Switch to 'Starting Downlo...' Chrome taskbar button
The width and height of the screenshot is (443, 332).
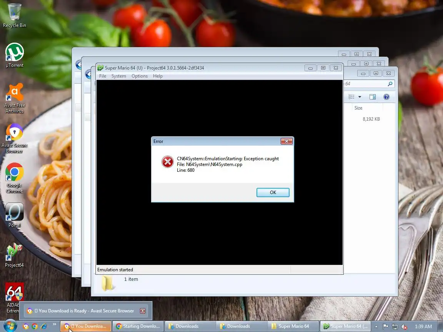pyautogui.click(x=138, y=326)
